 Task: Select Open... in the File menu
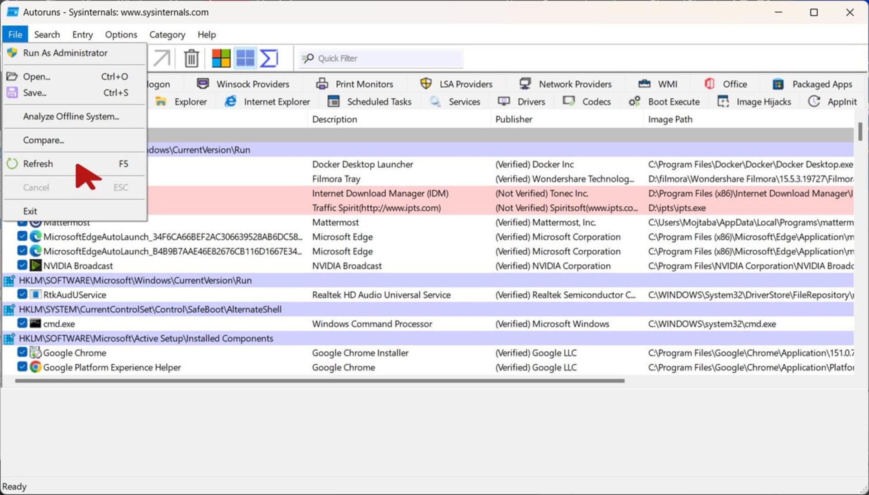click(x=75, y=76)
